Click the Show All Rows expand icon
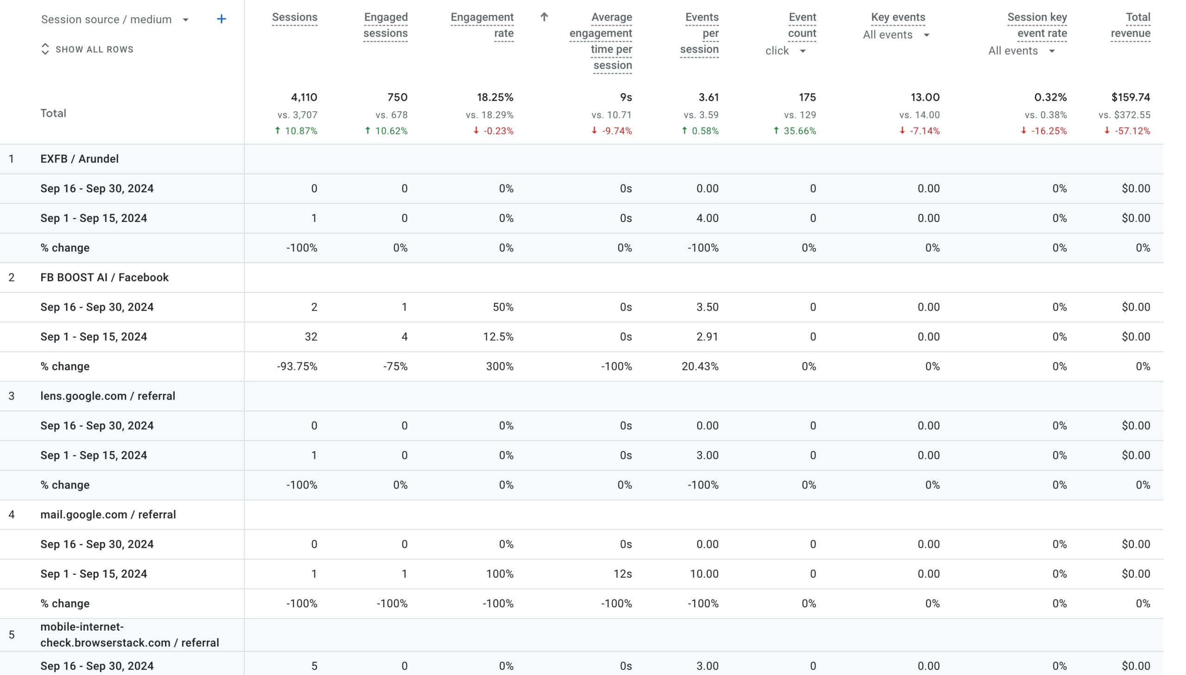Screen dimensions: 1186x675 tap(45, 49)
